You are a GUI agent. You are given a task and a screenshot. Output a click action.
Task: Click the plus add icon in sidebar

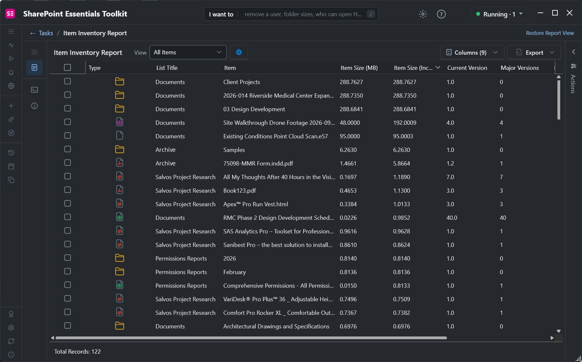tap(11, 106)
